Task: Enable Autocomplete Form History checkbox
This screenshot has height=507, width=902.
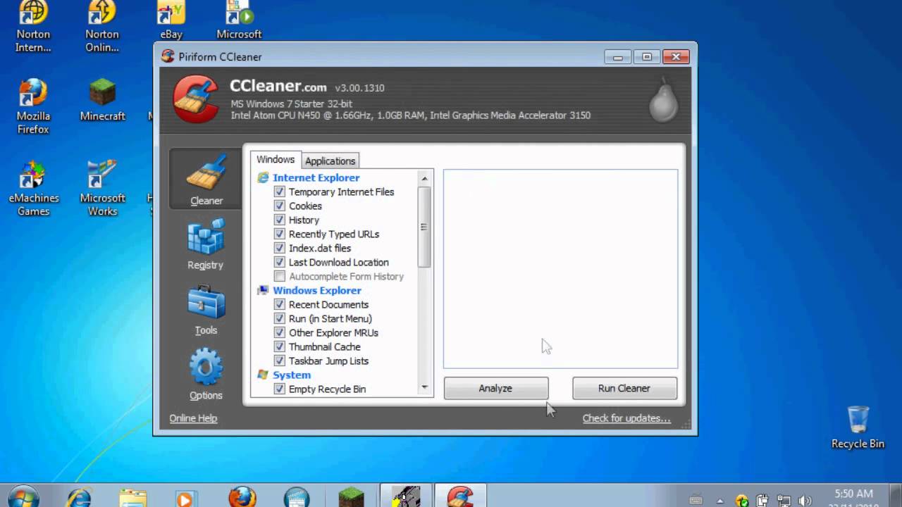Action: 280,276
